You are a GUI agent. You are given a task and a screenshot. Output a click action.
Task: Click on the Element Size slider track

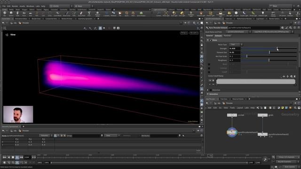coord(269,52)
